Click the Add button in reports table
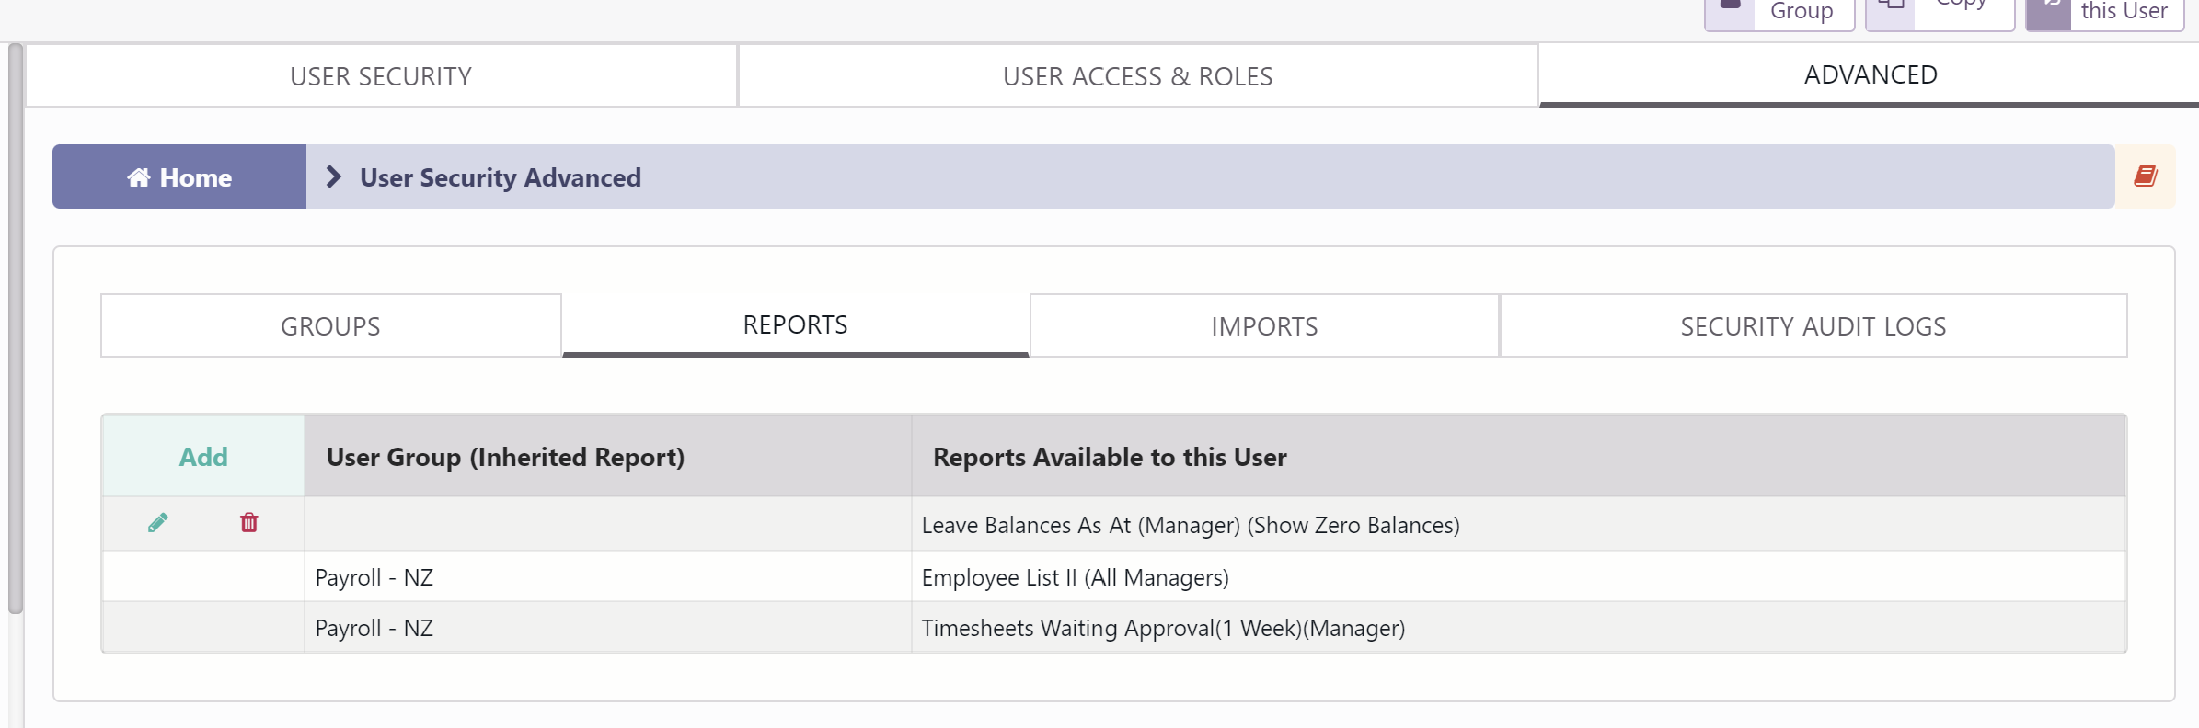Image resolution: width=2199 pixels, height=728 pixels. (203, 457)
